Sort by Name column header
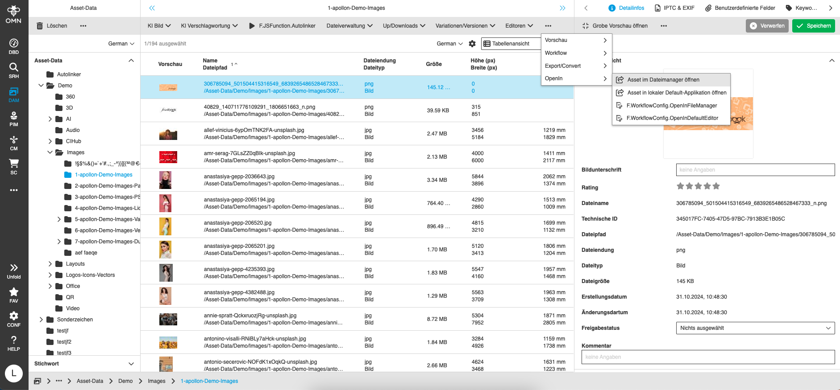840x390 pixels. pos(210,61)
